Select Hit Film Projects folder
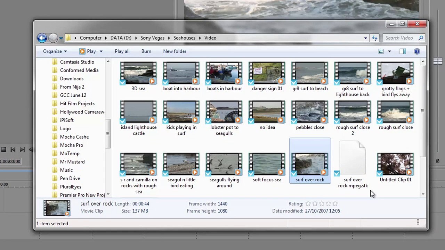The height and width of the screenshot is (250, 445). pos(77,103)
